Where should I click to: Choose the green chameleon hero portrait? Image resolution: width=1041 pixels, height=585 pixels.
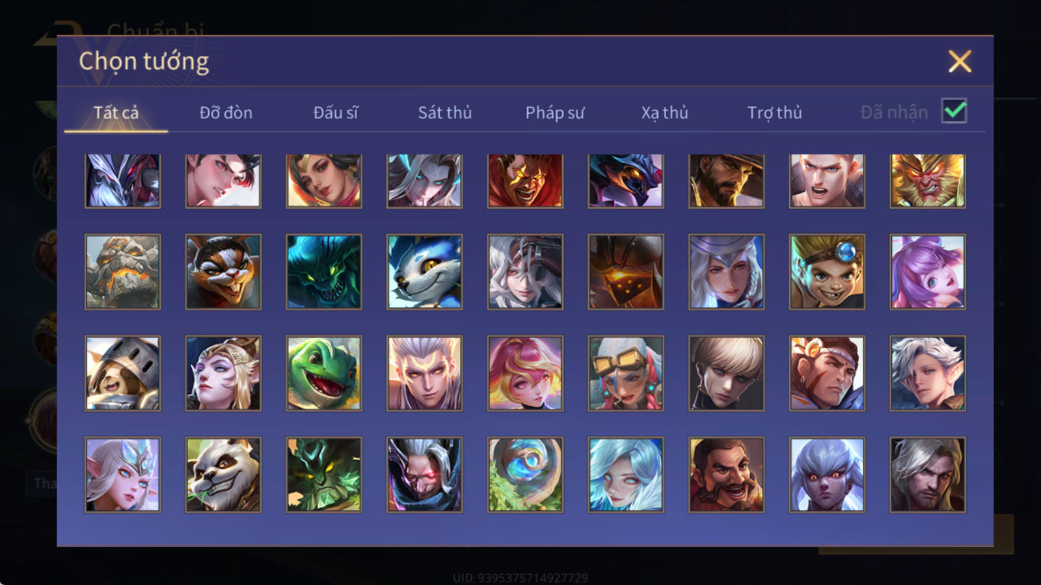324,373
